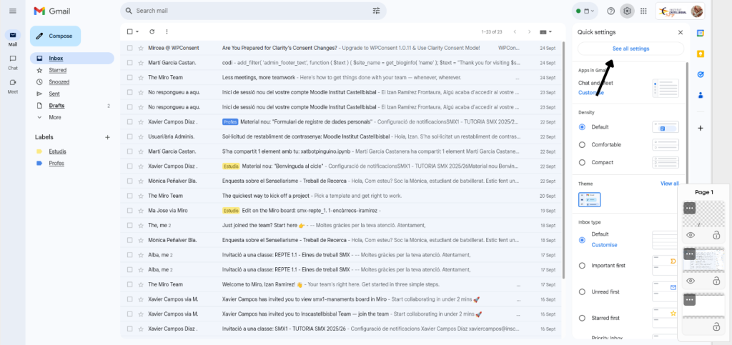
Task: Go to the Drafts folder
Action: pos(56,106)
